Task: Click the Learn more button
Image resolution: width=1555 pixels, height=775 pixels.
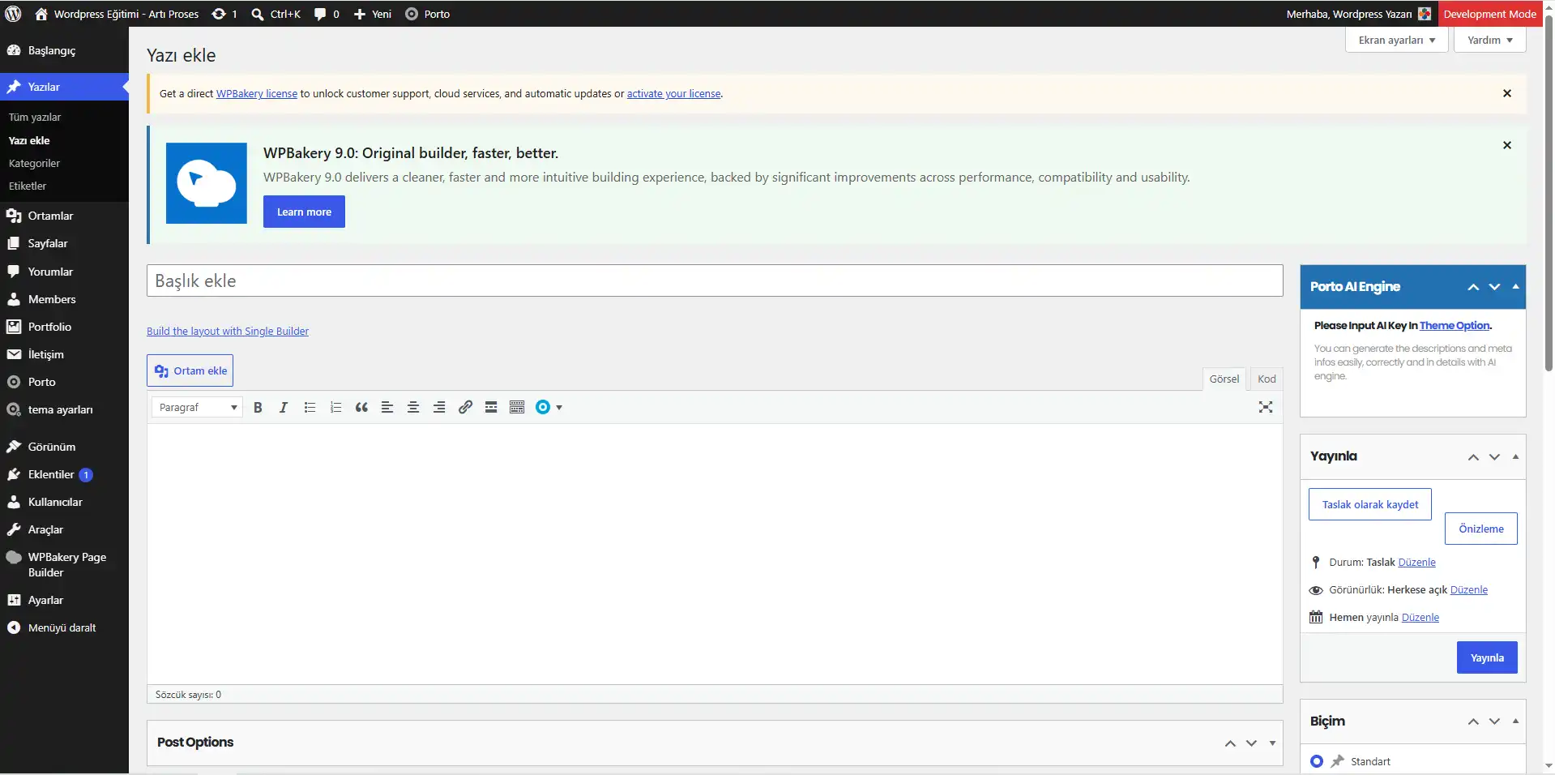Action: point(304,212)
